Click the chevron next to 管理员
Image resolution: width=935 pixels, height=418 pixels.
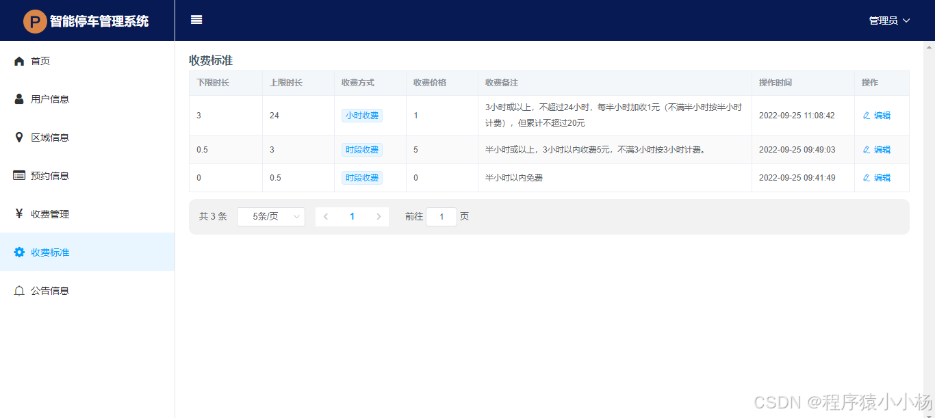coord(906,21)
